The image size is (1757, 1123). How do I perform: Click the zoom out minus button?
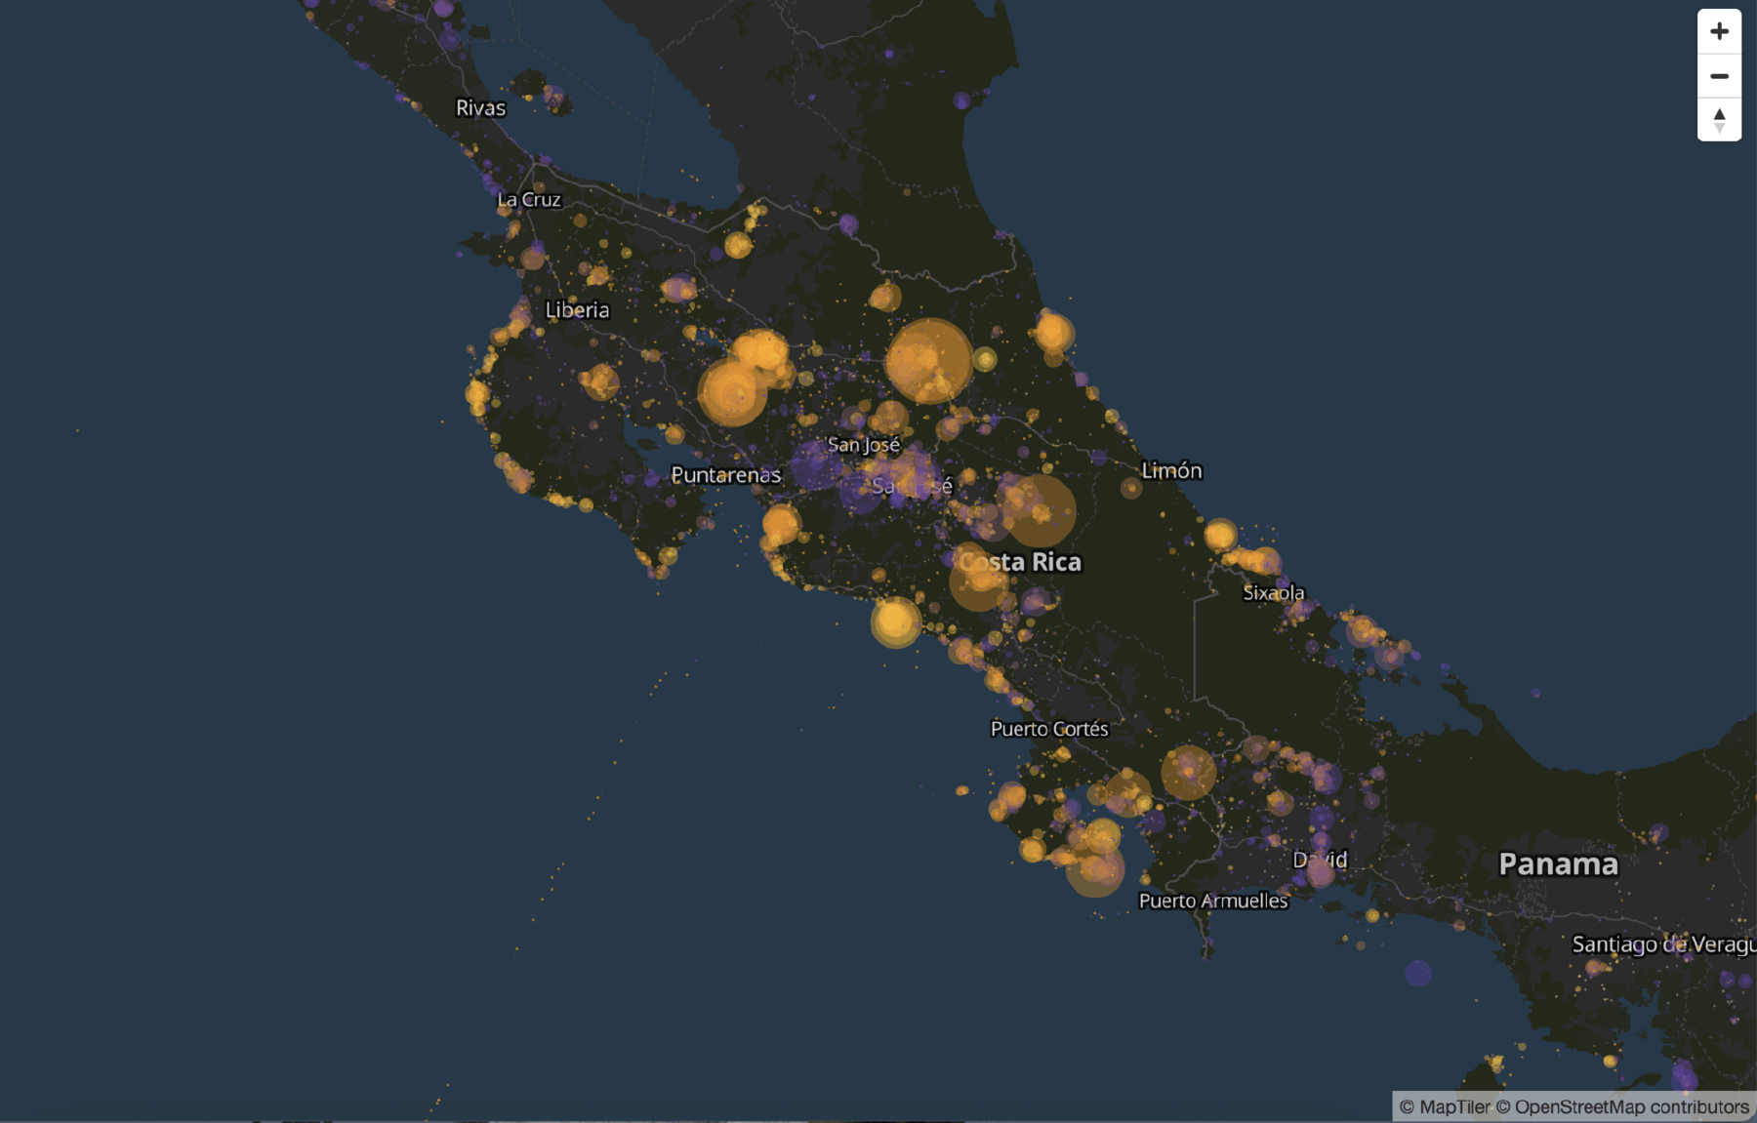(1721, 75)
